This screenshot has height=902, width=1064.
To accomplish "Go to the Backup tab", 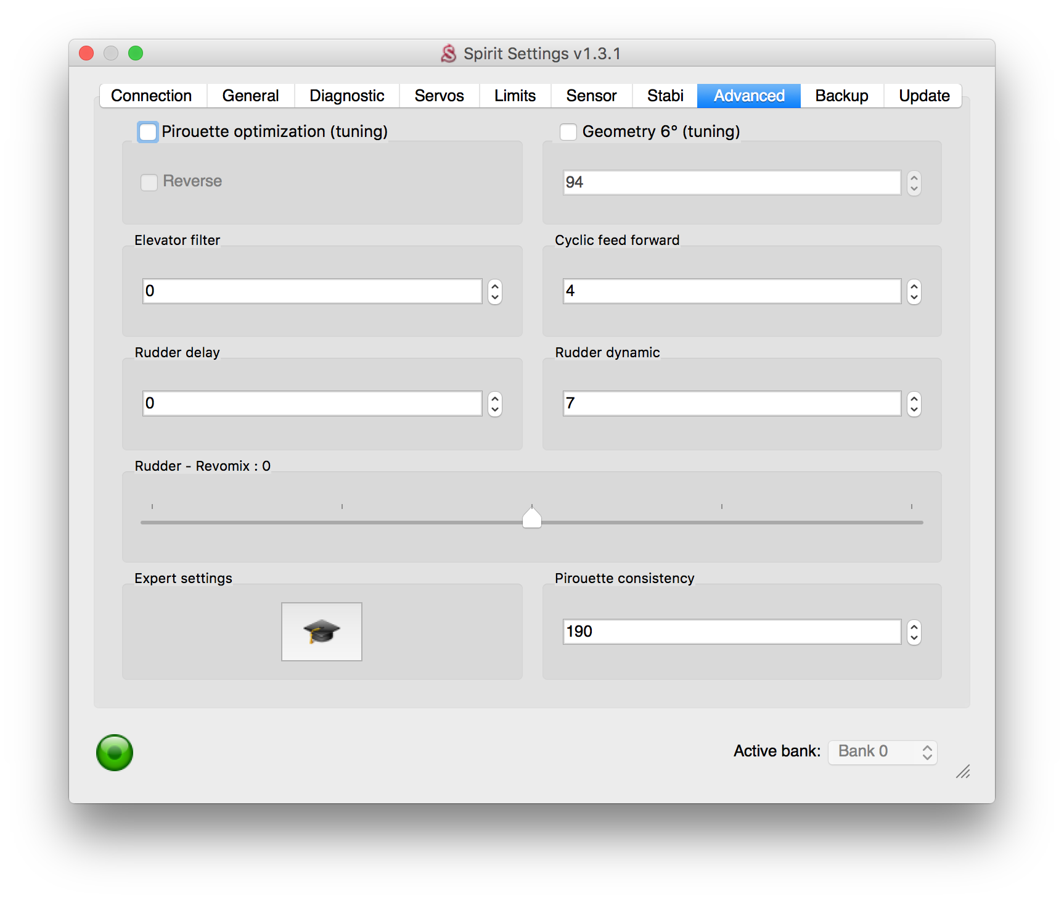I will coord(841,96).
